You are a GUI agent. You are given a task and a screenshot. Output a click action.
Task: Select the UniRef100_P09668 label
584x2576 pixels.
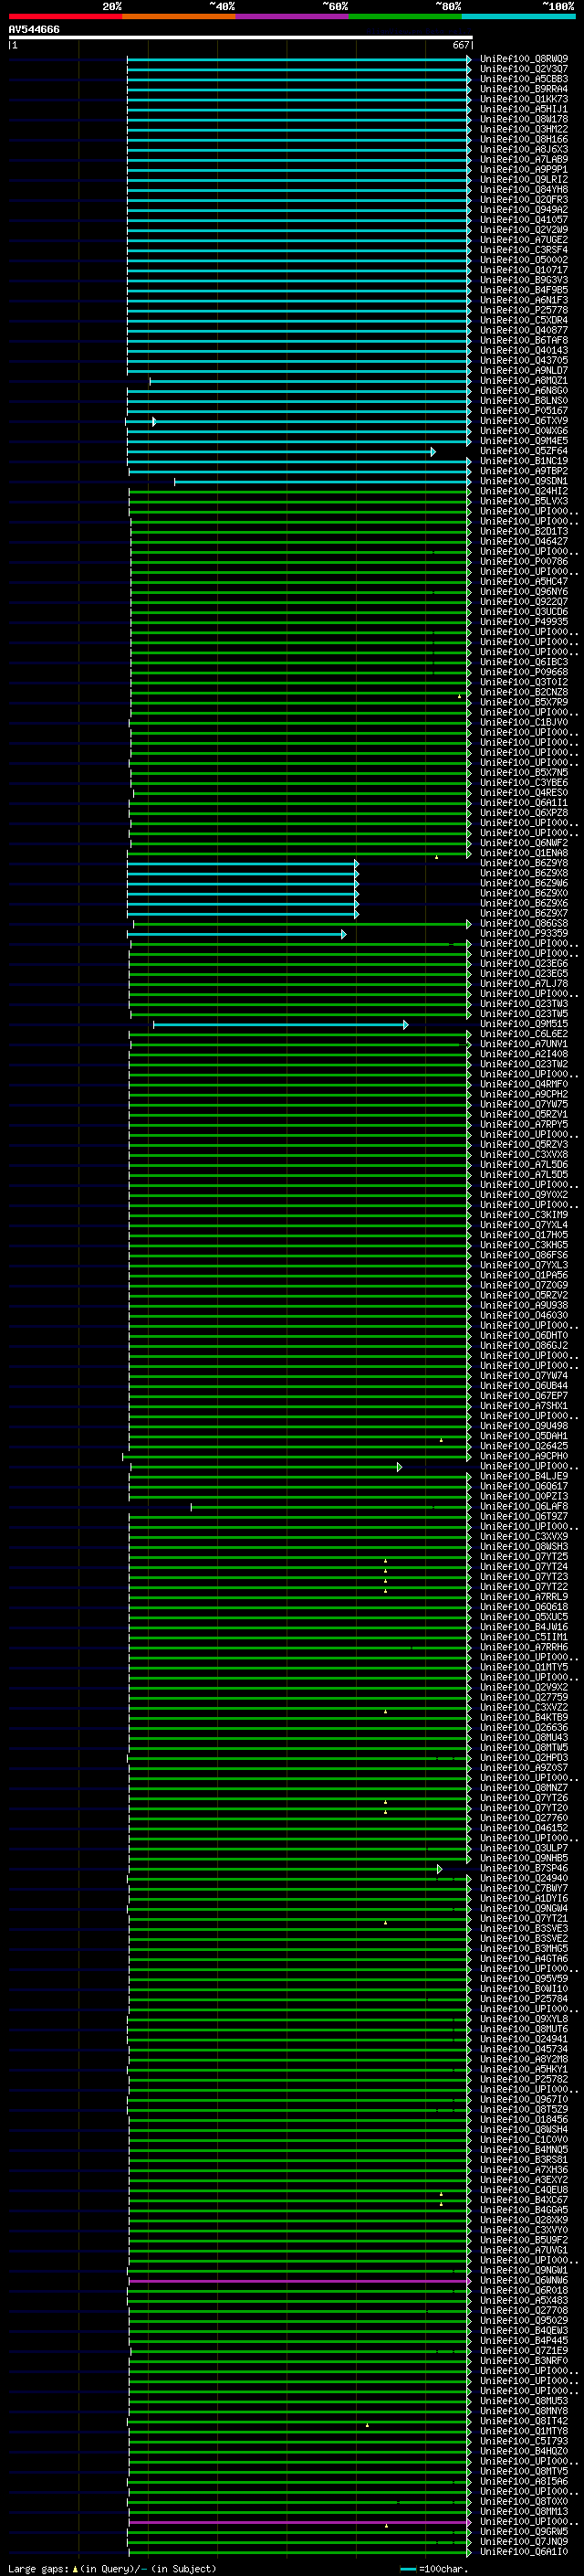524,672
